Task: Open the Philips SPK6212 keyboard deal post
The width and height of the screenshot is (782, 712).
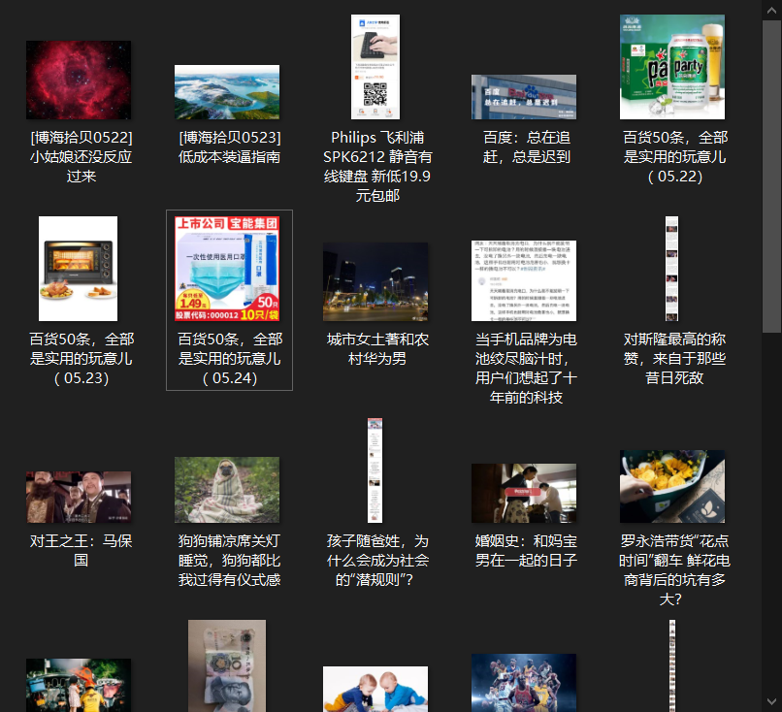Action: click(375, 66)
